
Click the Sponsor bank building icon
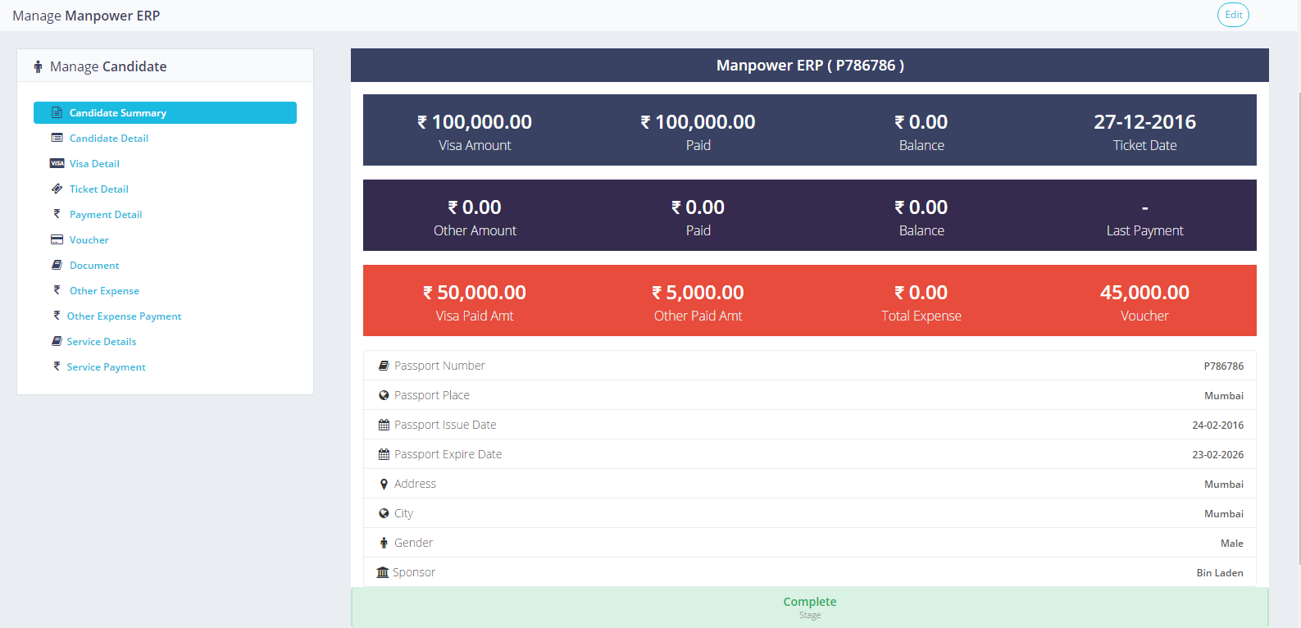pyautogui.click(x=383, y=572)
